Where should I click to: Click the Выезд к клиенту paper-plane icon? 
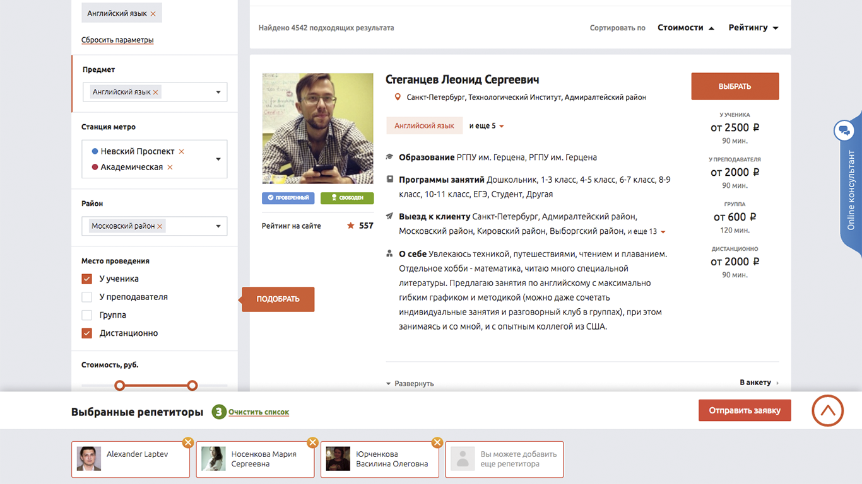coord(390,216)
